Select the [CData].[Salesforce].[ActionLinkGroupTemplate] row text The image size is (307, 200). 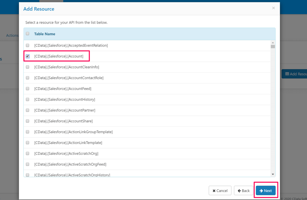pos(73,132)
